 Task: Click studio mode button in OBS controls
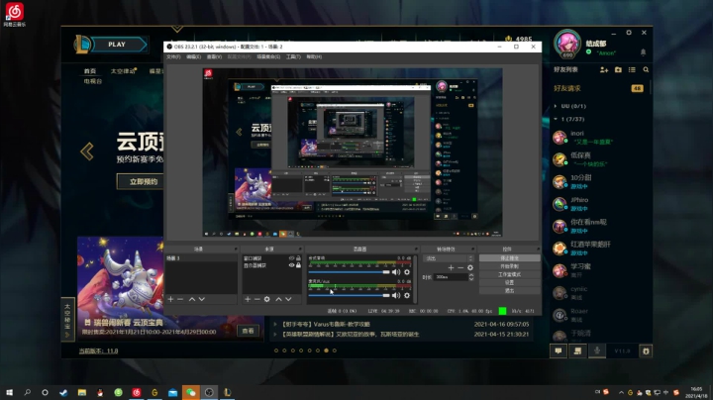[x=509, y=274]
